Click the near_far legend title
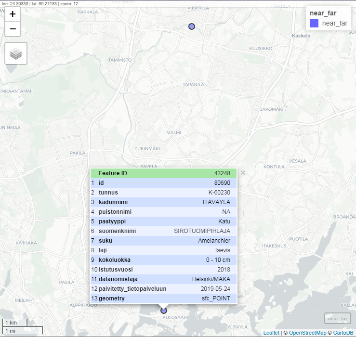This screenshot has height=337, width=356. click(x=323, y=13)
